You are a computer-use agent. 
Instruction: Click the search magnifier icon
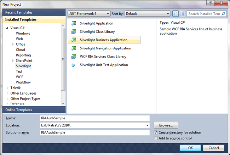click(223, 14)
